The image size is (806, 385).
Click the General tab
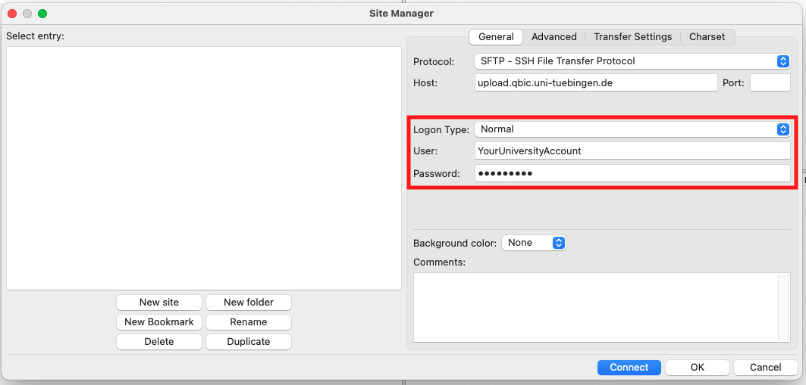tap(496, 37)
